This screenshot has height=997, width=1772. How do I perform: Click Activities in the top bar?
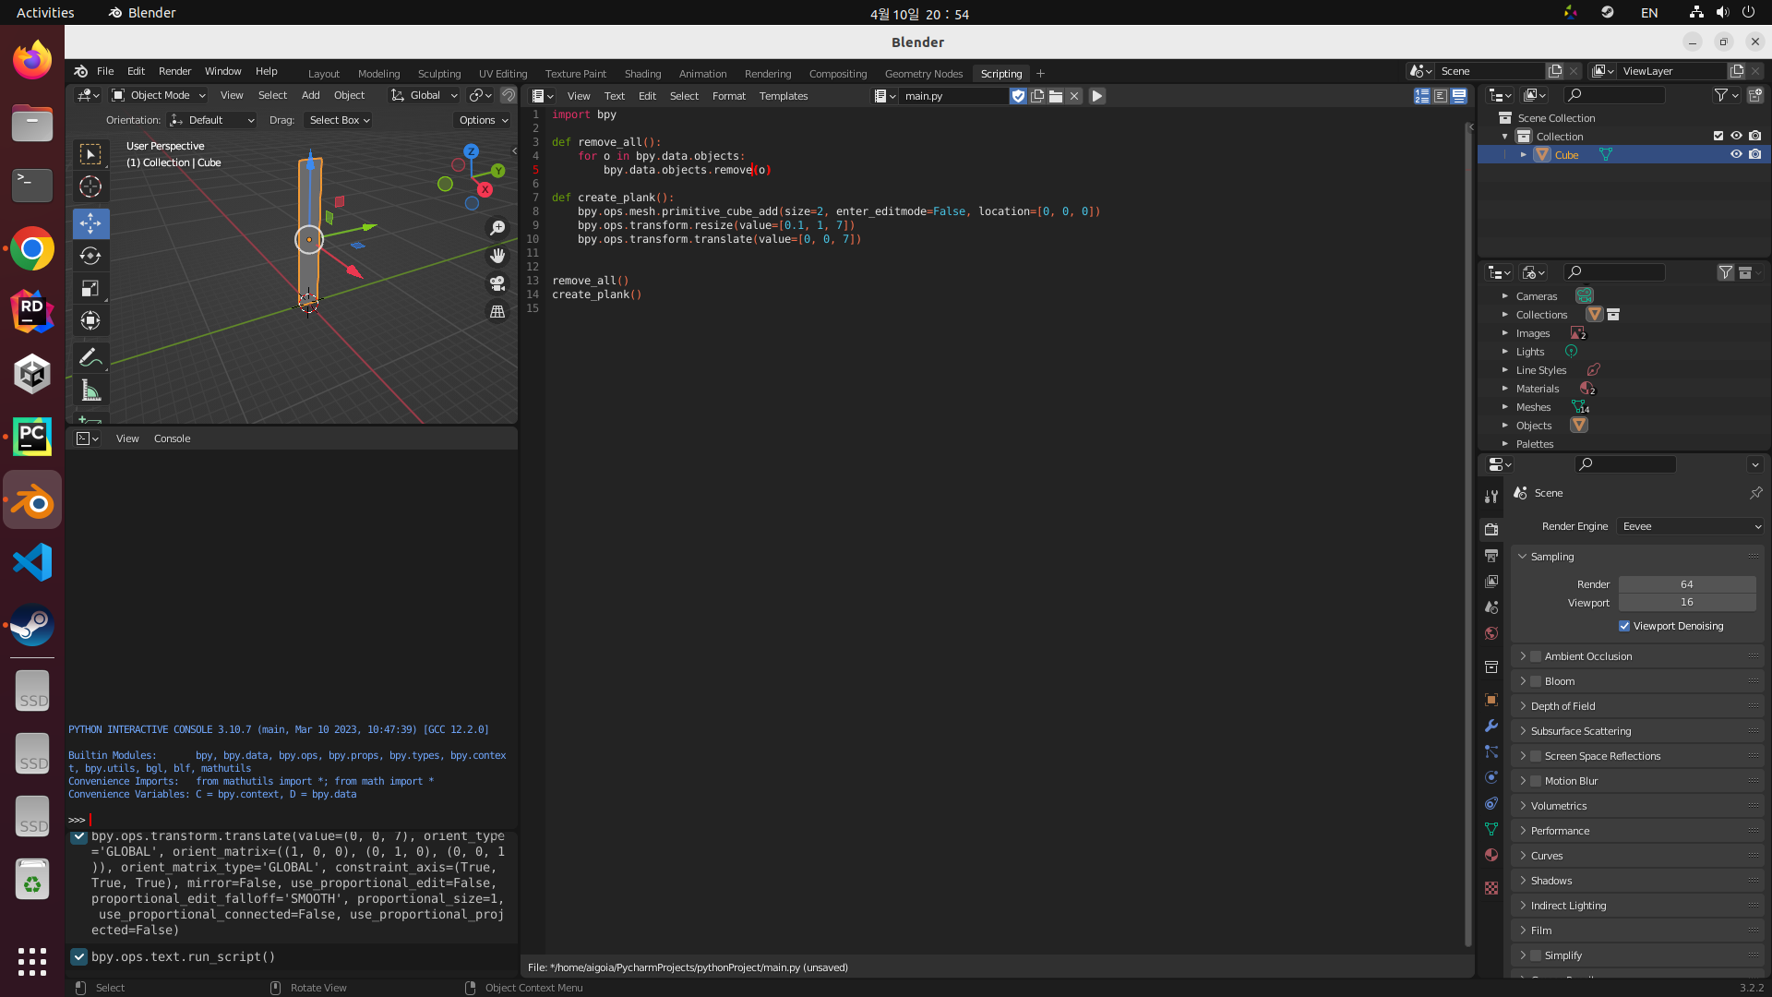[x=45, y=13]
